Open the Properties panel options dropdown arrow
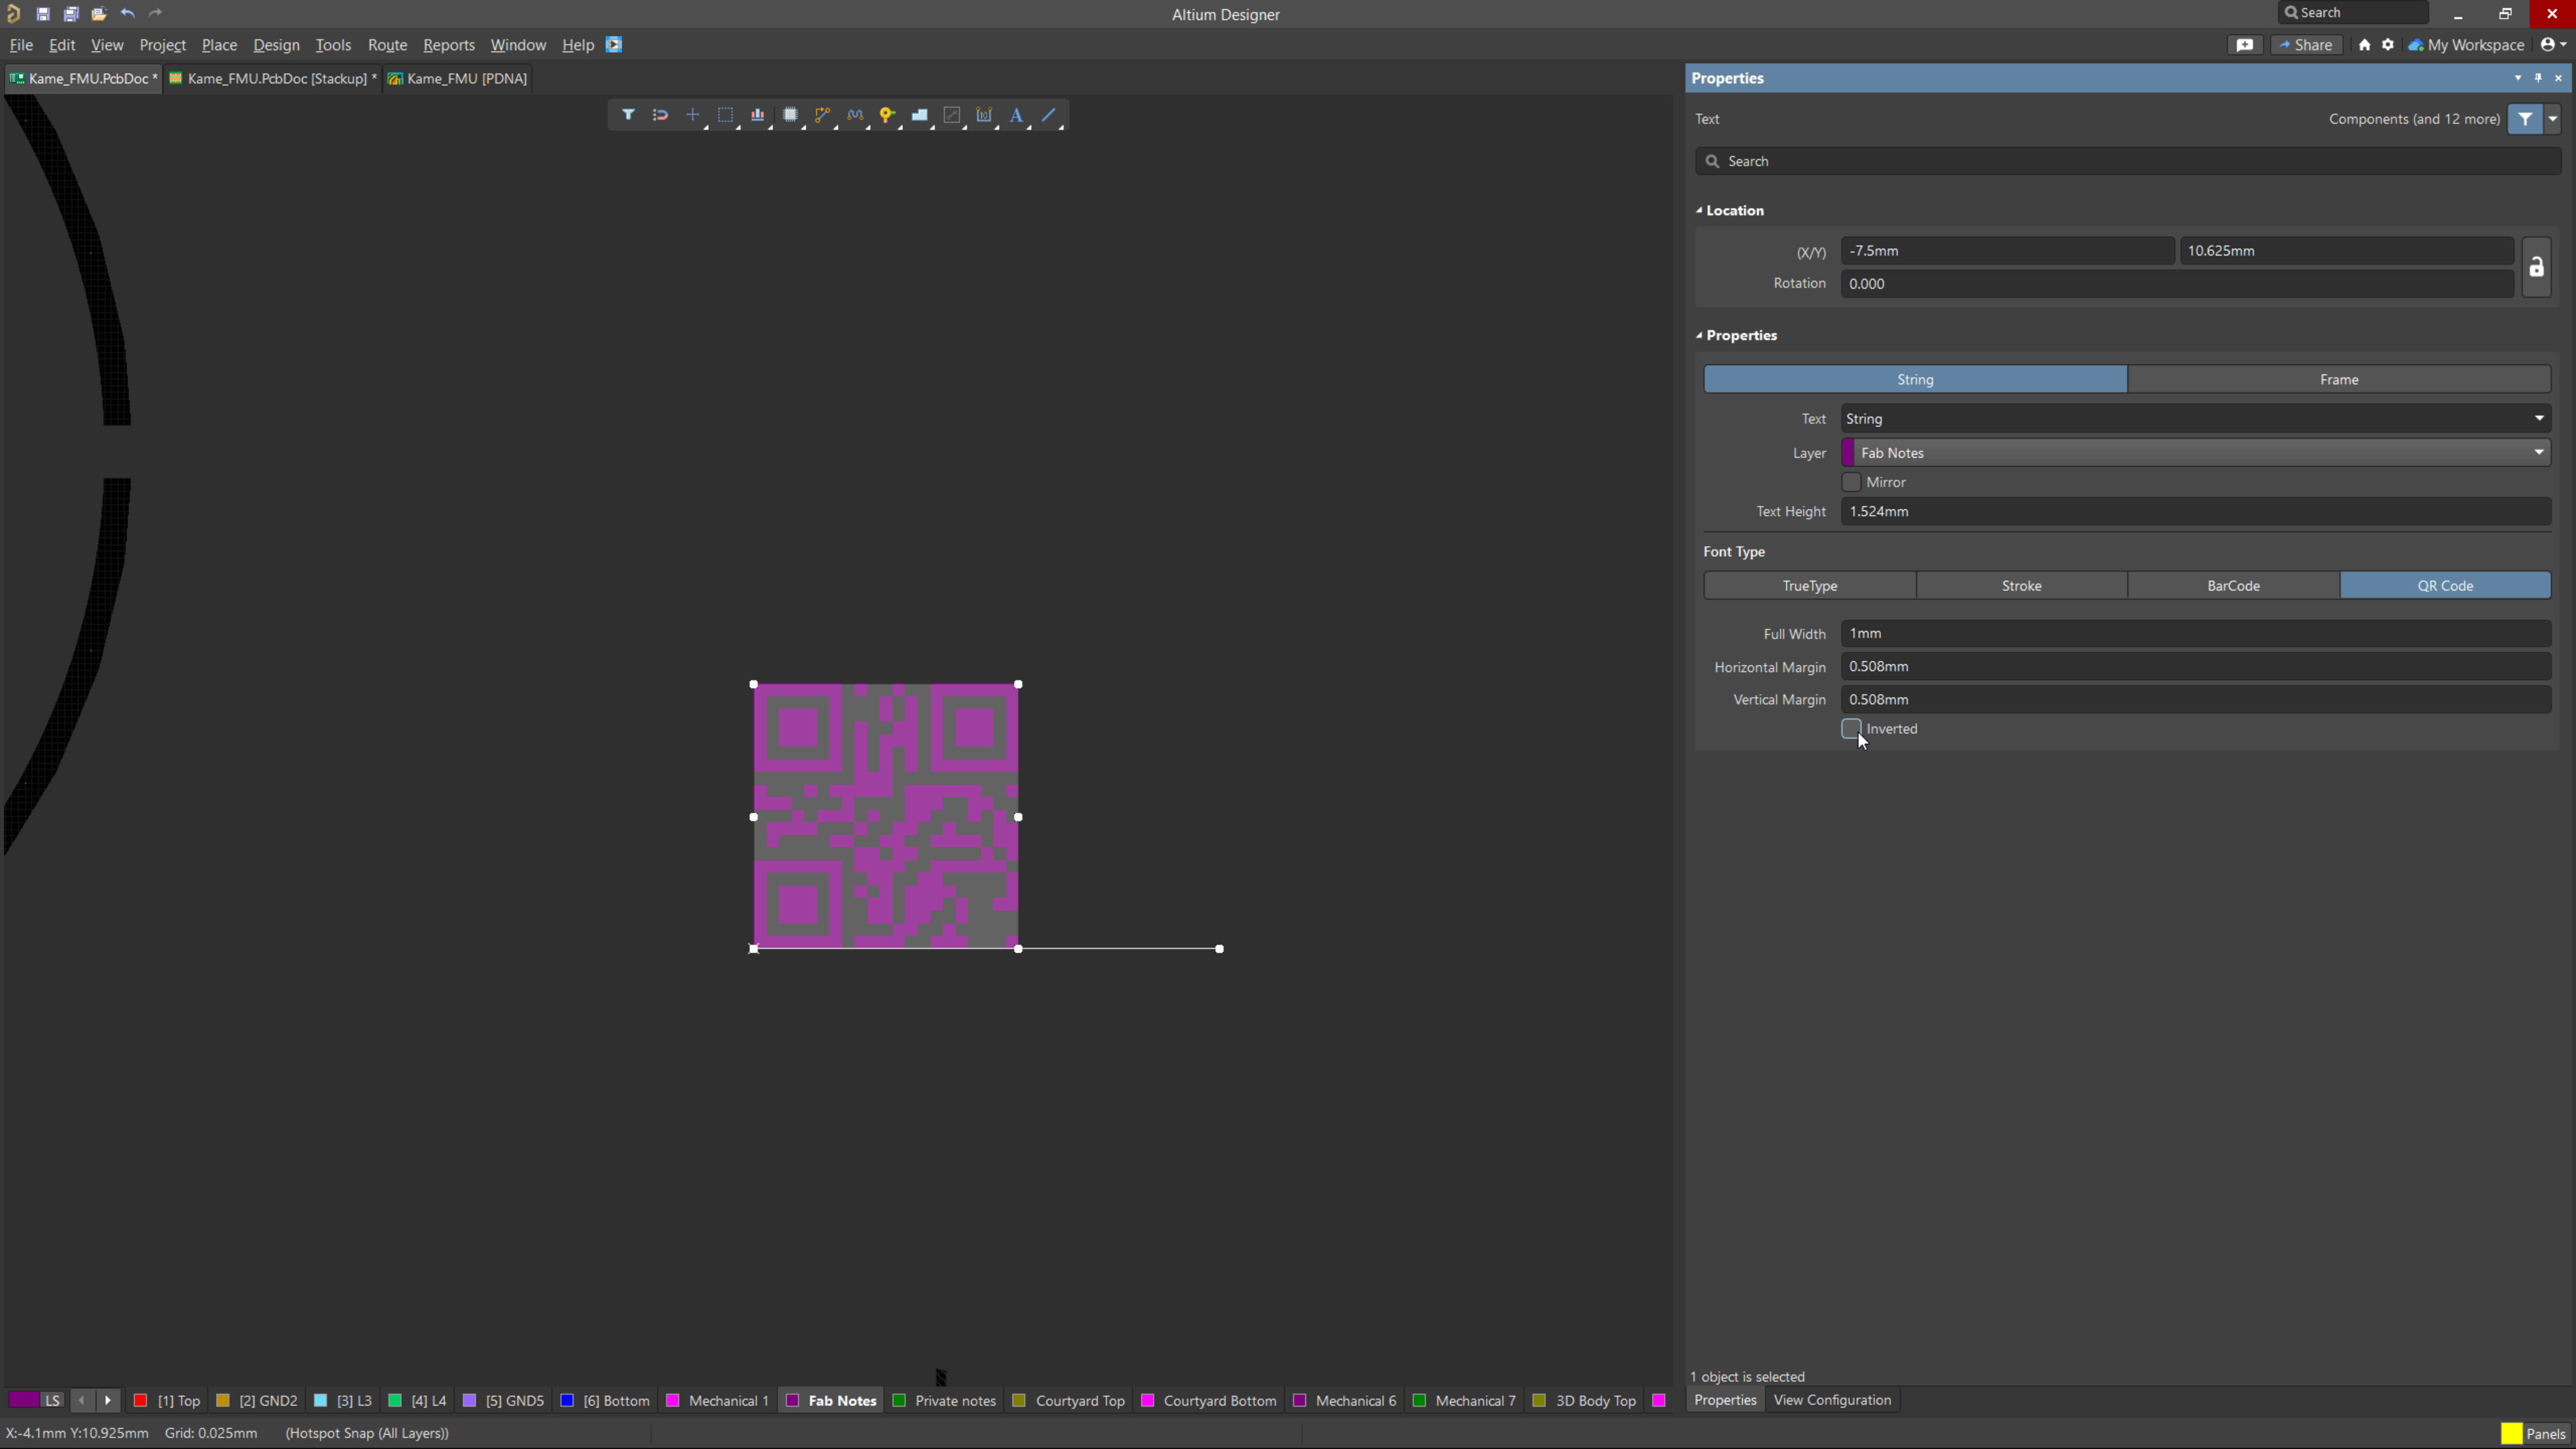 pos(2518,78)
